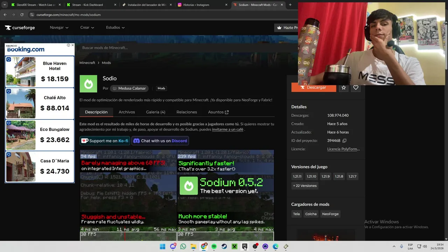This screenshot has height=252, width=448.
Task: Click the Mods category tag
Action: pos(161,89)
